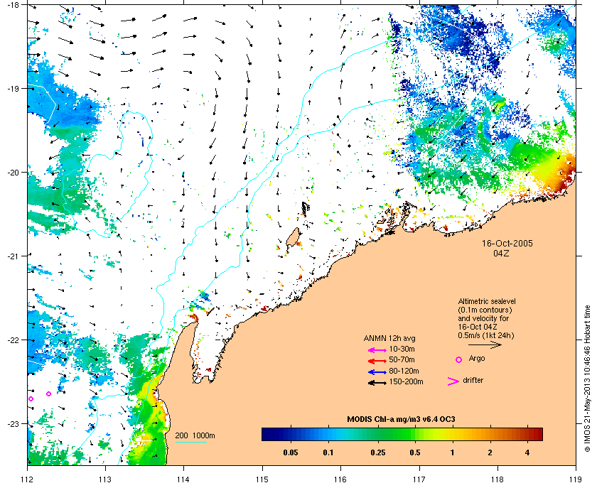This screenshot has height=483, width=597.
Task: Click the 0.5m/s velocity scale arrow
Action: [485, 345]
